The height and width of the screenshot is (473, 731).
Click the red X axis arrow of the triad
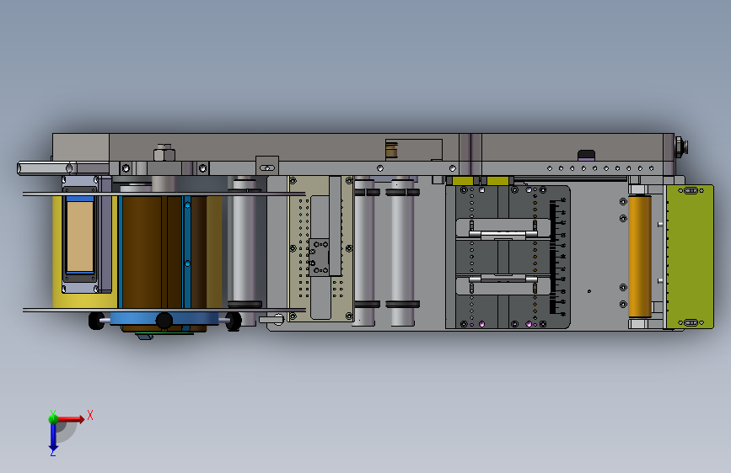[71, 419]
